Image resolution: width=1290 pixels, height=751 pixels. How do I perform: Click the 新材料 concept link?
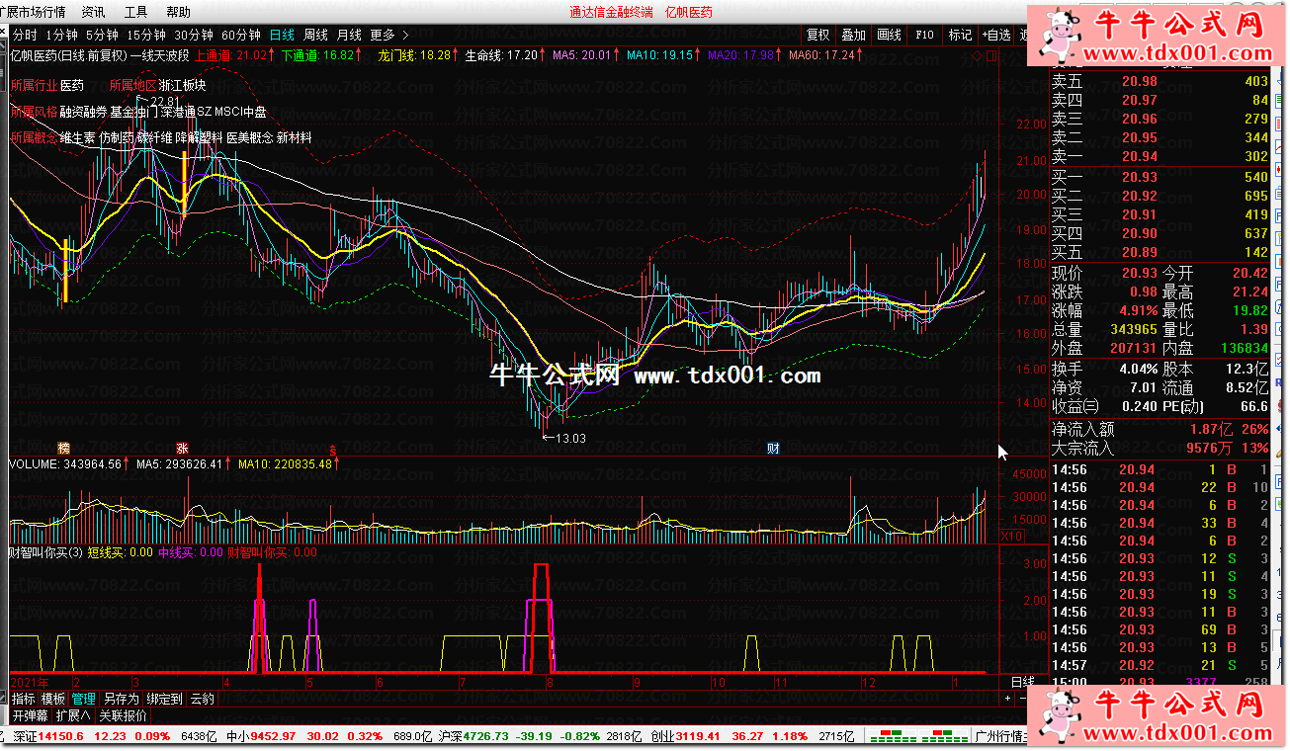(294, 138)
